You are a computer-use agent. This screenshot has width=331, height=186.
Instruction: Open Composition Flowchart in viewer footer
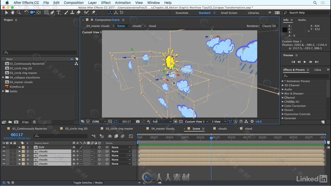click(246, 121)
